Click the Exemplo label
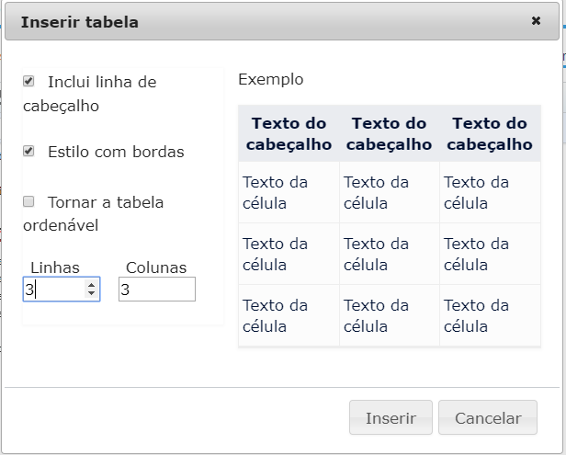 tap(270, 79)
